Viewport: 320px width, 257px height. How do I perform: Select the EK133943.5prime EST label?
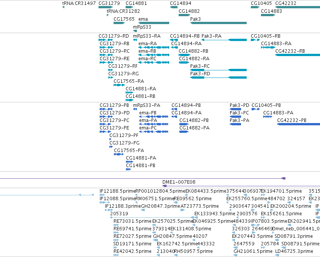[x=215, y=214]
